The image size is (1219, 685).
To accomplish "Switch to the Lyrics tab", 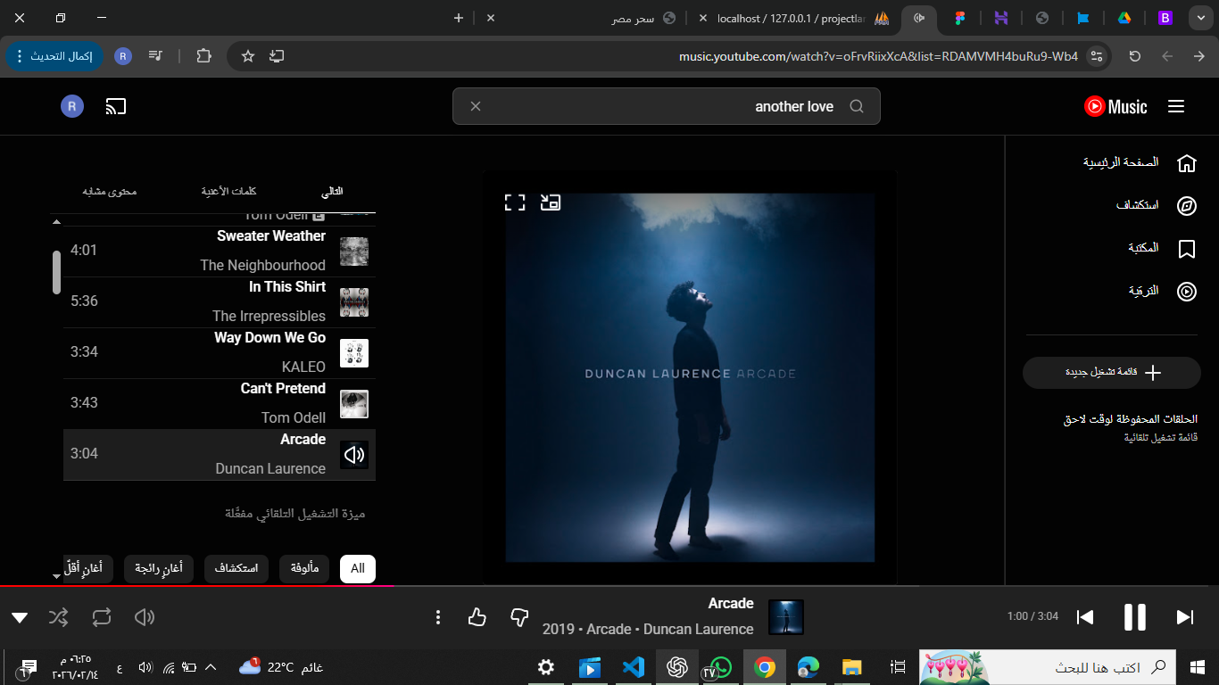I will [x=228, y=192].
